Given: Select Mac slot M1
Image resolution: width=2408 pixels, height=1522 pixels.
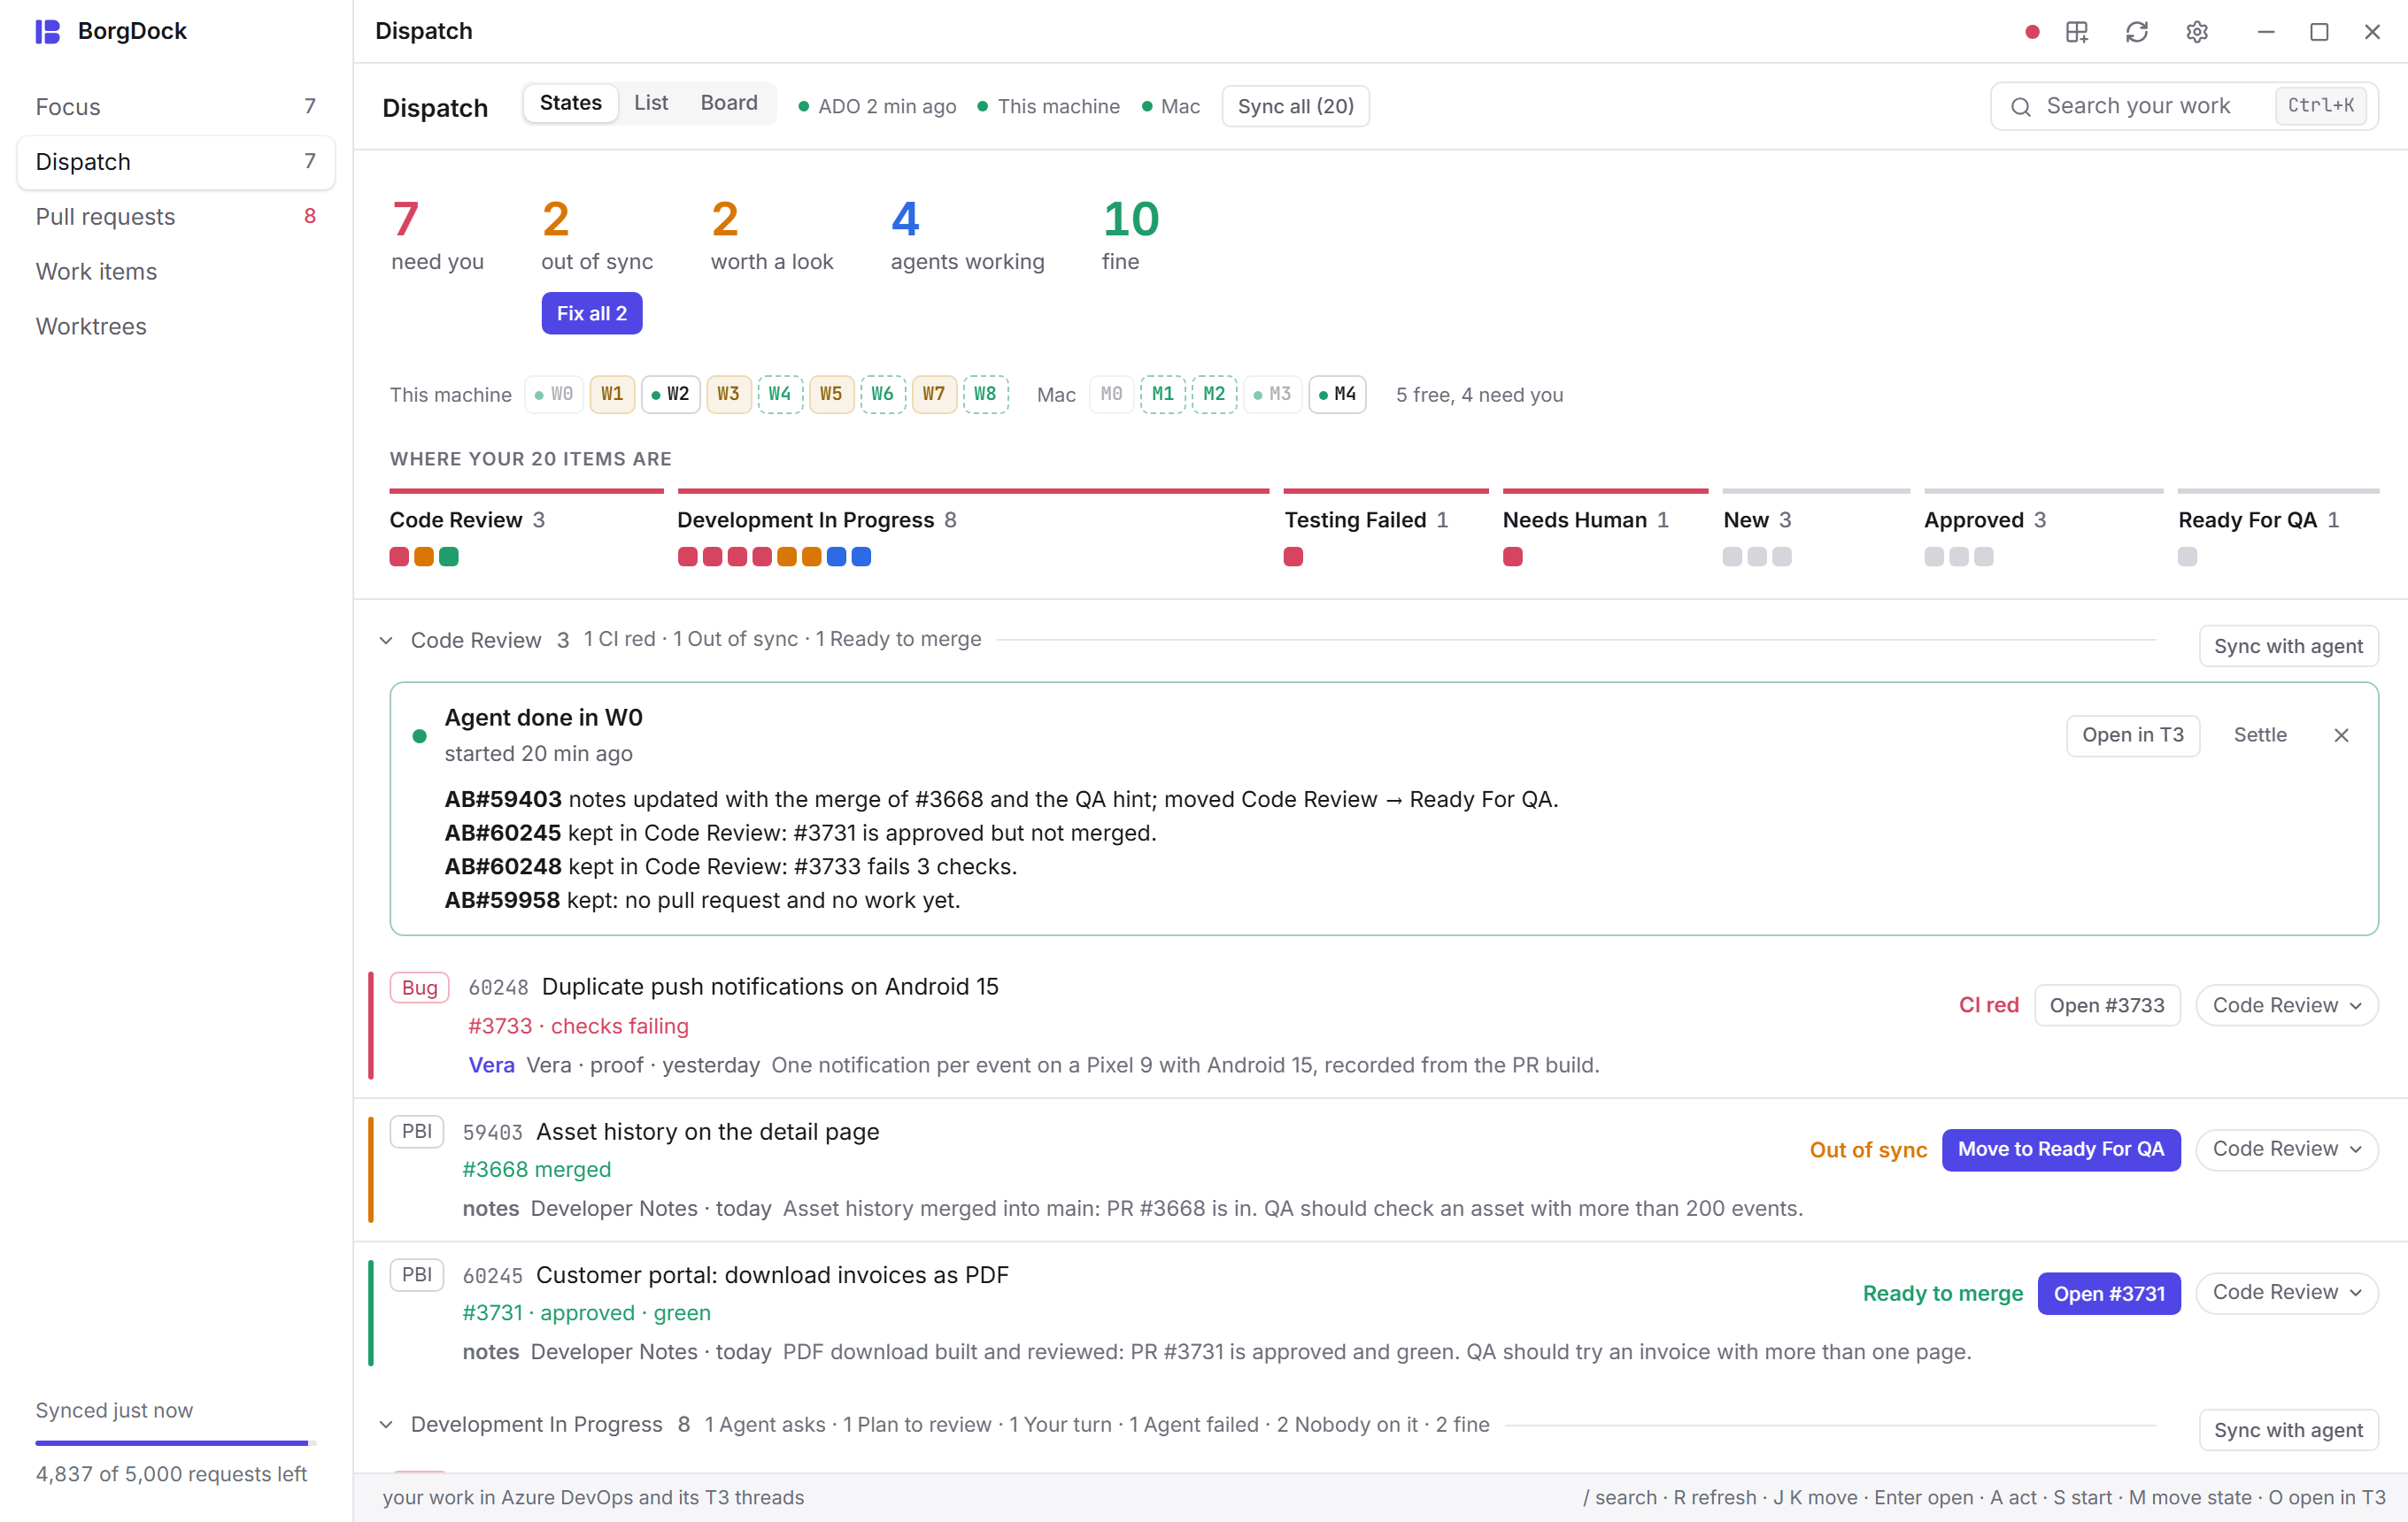Looking at the screenshot, I should coord(1163,395).
